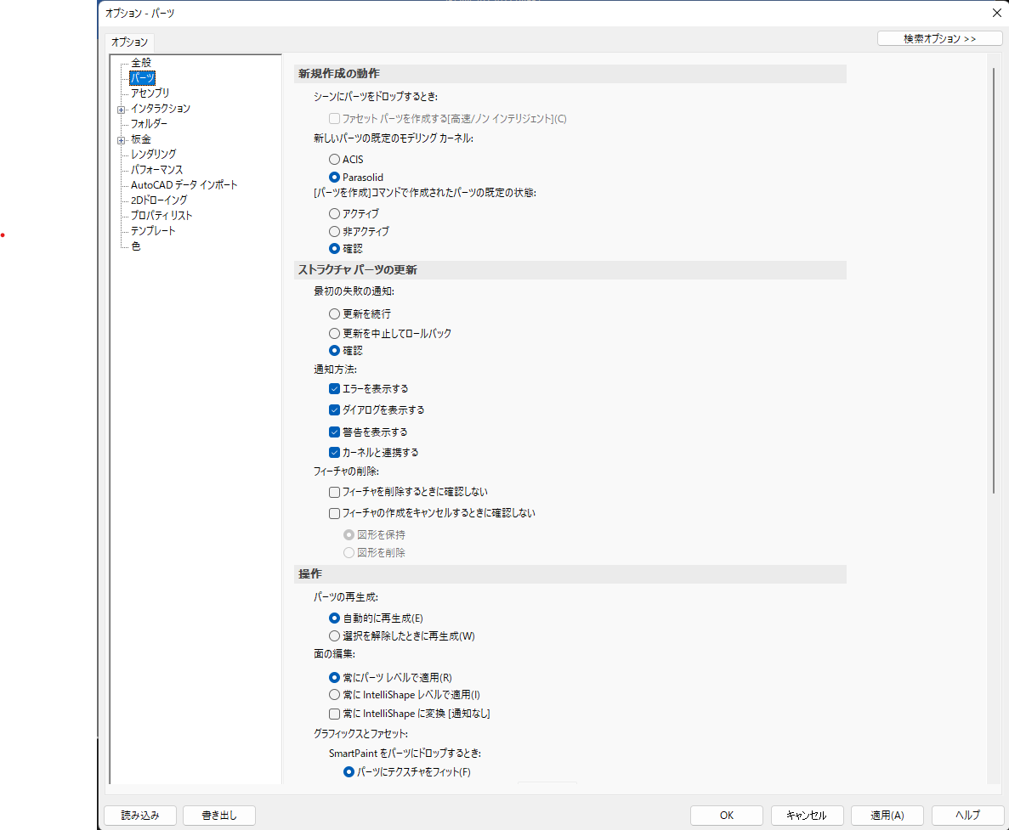This screenshot has width=1009, height=830.
Task: Enable フィーチャを削除するときに確認しない checkbox
Action: pos(335,491)
